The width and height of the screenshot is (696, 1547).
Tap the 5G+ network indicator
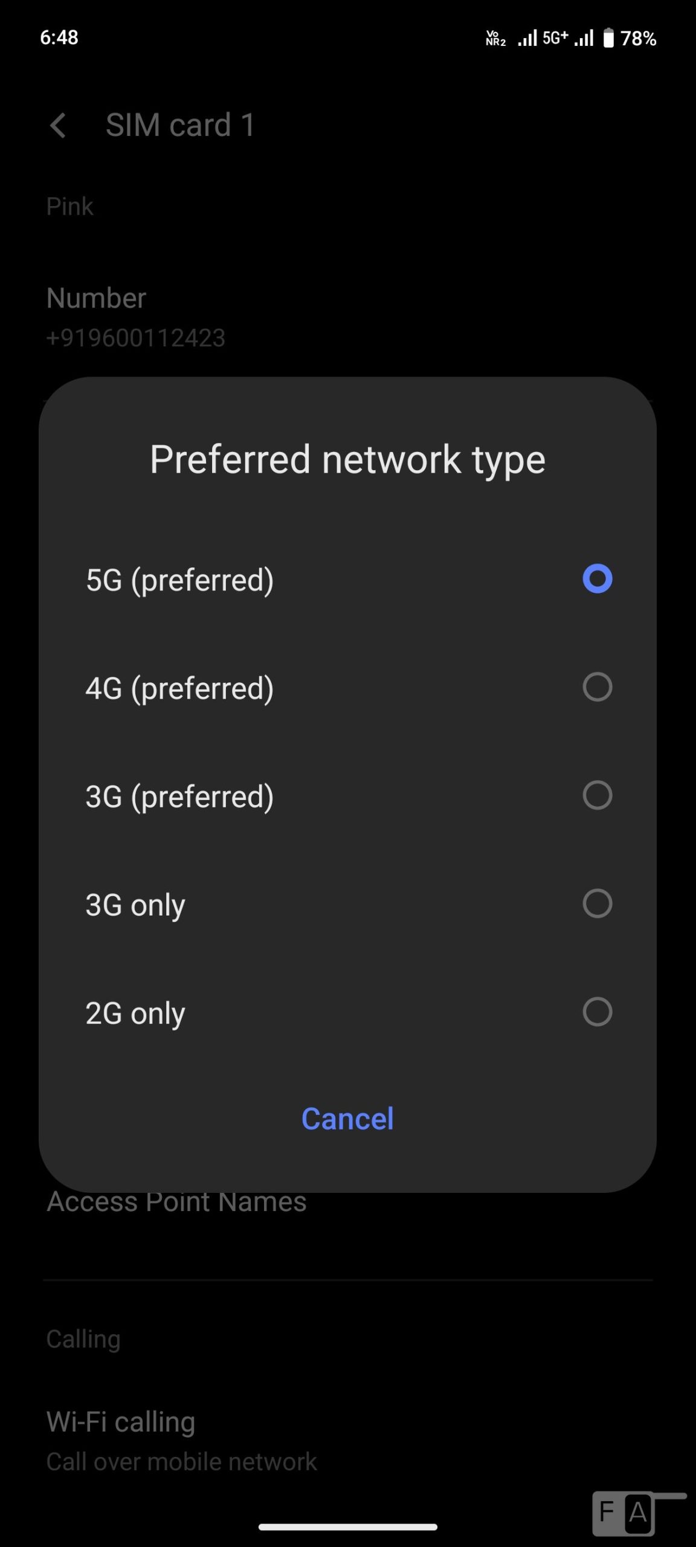pyautogui.click(x=555, y=38)
